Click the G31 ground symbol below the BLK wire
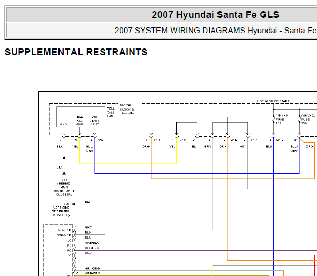 click(x=64, y=174)
